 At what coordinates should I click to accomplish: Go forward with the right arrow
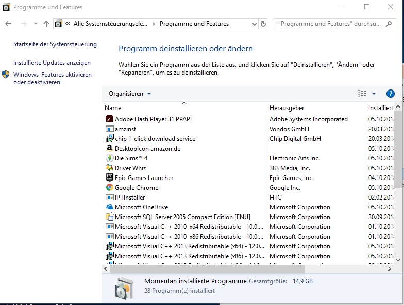pos(24,24)
